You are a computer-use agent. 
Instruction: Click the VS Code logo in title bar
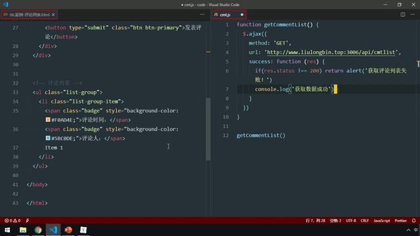pos(6,5)
